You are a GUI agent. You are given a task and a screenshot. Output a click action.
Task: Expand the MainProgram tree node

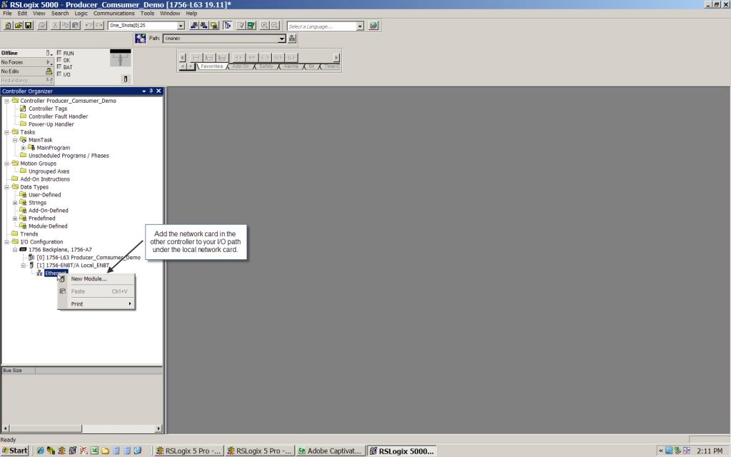click(x=24, y=148)
